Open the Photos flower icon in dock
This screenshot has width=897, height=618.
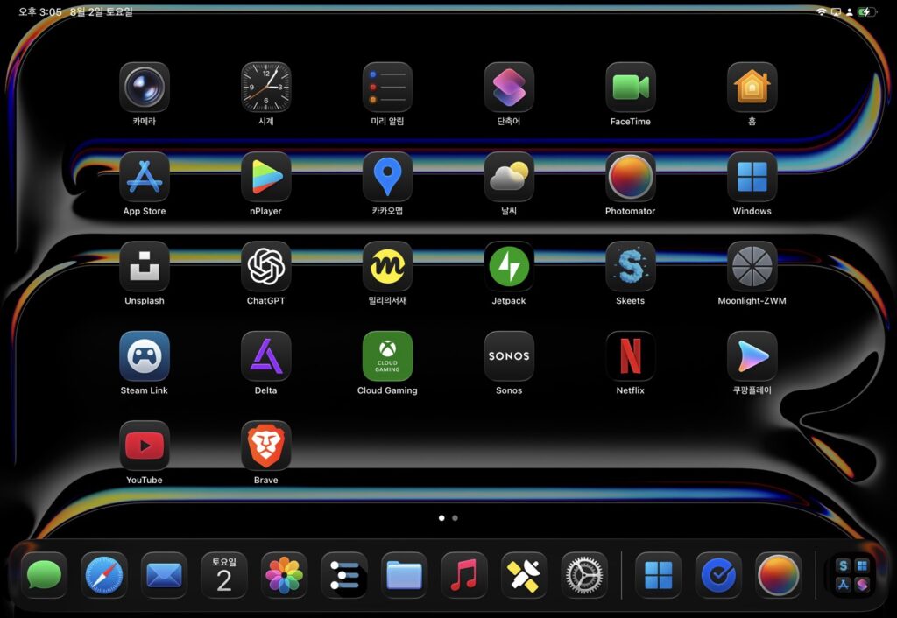(x=285, y=575)
